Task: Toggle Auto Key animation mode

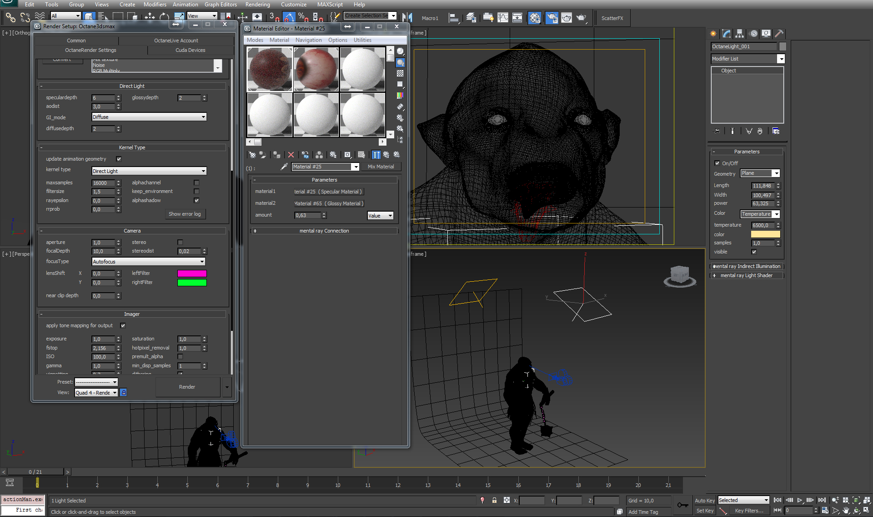Action: coord(704,500)
